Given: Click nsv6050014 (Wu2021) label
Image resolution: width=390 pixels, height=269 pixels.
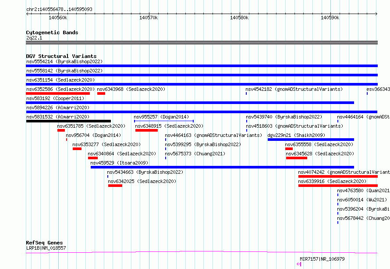Looking at the screenshot, I should [x=362, y=200].
